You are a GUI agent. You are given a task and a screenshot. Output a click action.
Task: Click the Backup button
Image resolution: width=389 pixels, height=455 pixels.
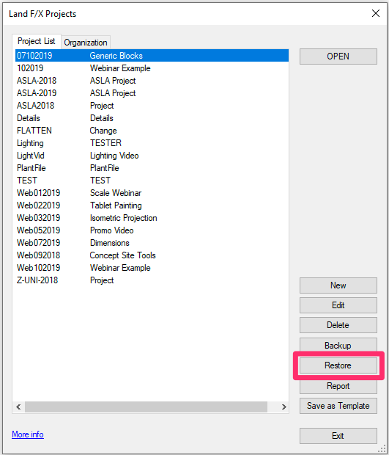[x=338, y=345]
